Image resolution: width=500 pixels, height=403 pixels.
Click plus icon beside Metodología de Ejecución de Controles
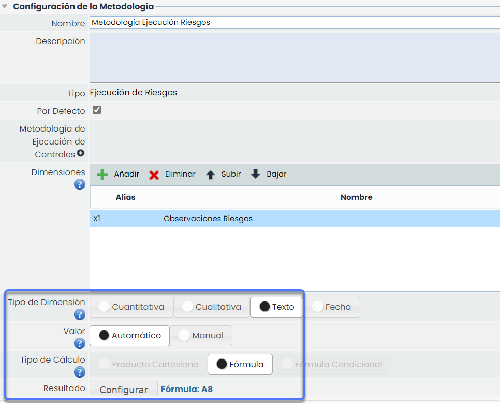coord(81,153)
